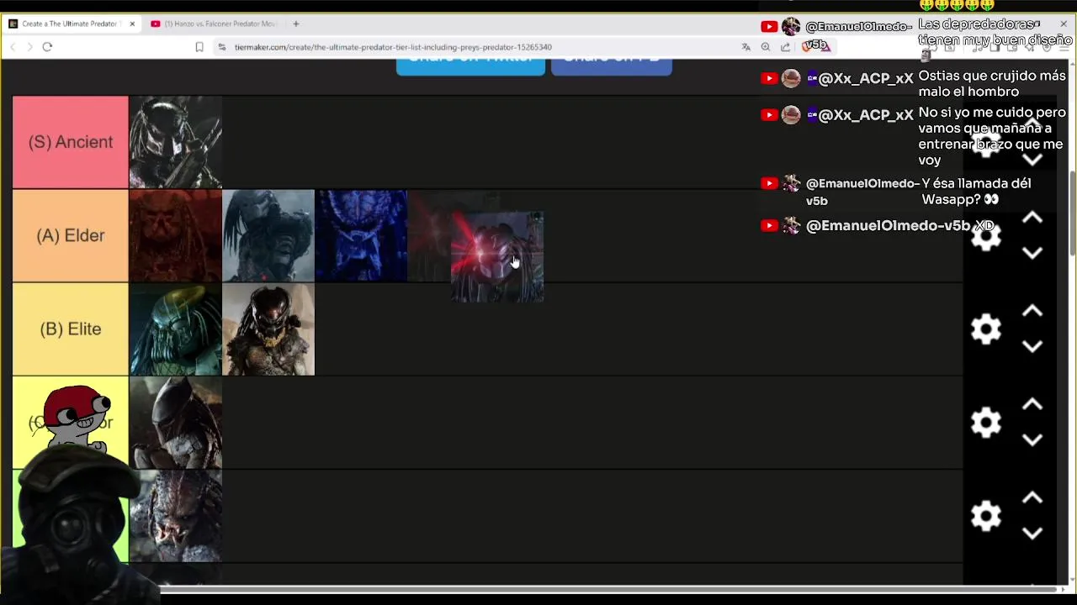Click chat text 'Las depredadoras tienen muy buen diseño'
Screen dimensions: 1077x605
tap(995, 33)
